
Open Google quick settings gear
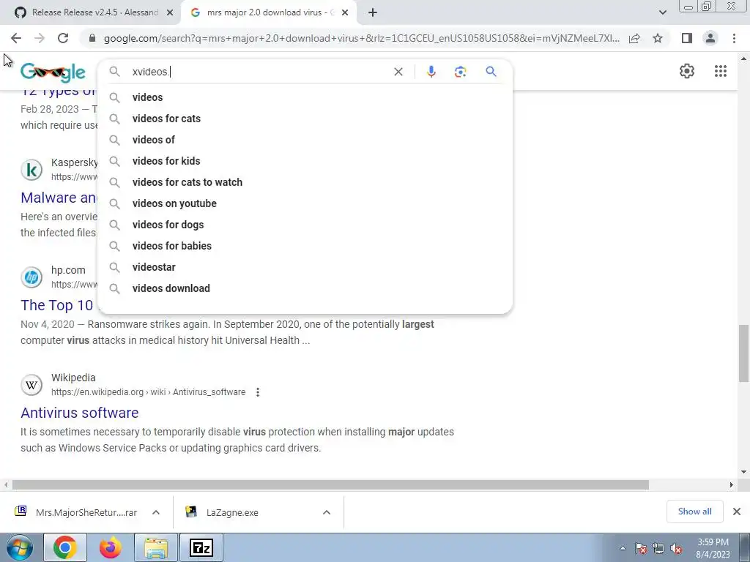click(687, 71)
